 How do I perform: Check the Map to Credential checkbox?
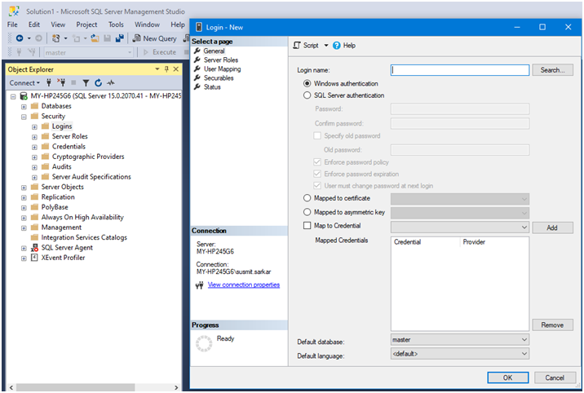click(307, 226)
